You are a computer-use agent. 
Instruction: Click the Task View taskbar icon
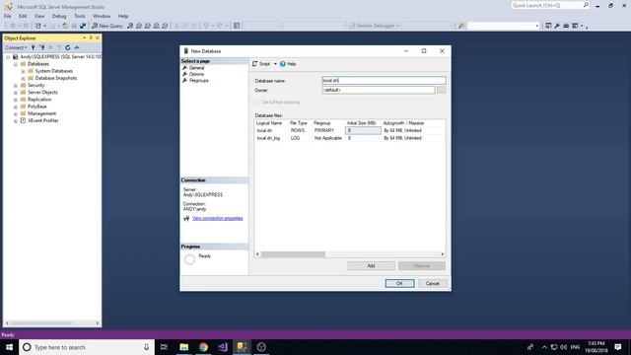pos(164,347)
